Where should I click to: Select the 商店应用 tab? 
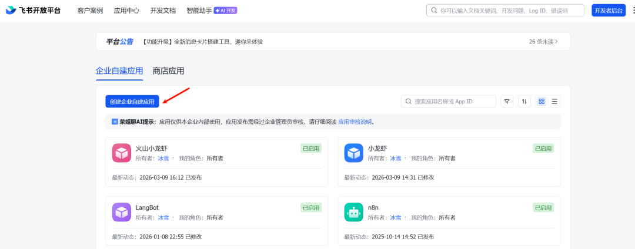click(x=169, y=71)
